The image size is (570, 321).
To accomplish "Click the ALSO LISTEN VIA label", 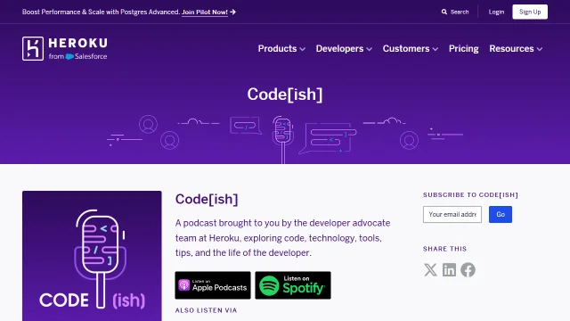I will tap(206, 310).
